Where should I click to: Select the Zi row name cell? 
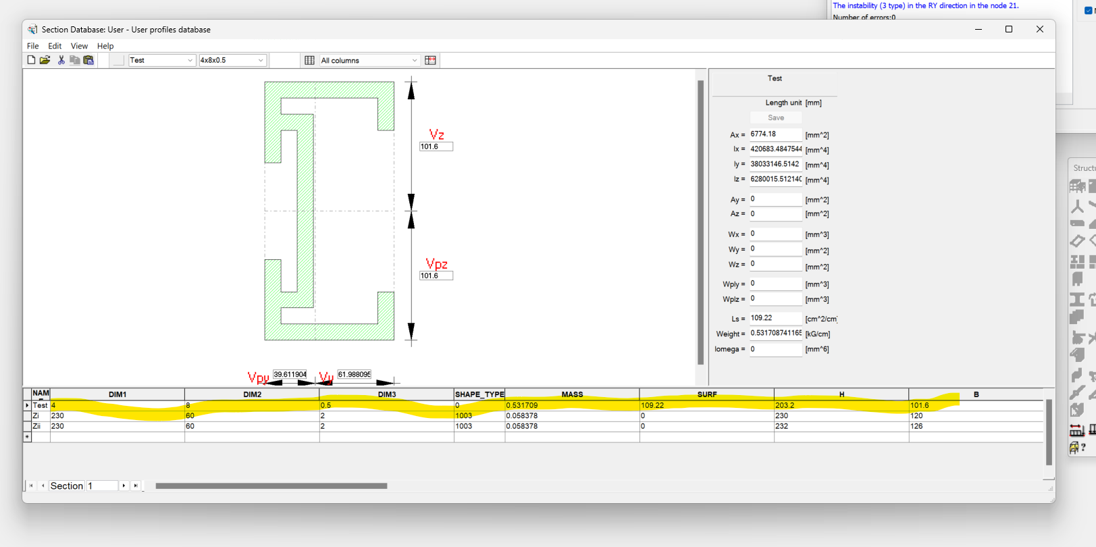(x=41, y=416)
